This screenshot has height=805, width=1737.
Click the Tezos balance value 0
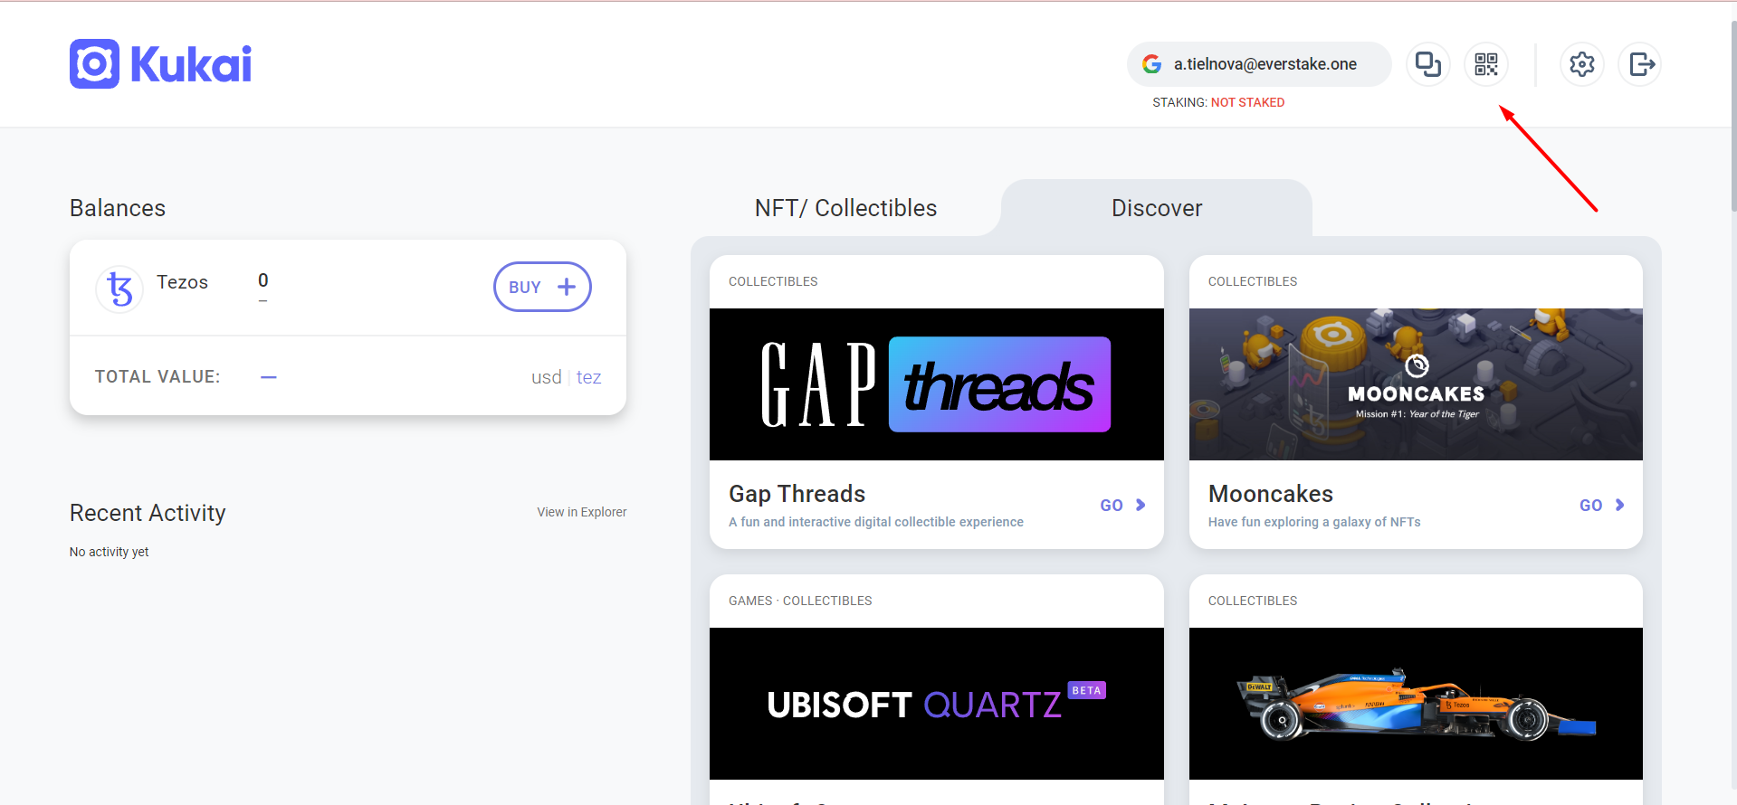tap(263, 280)
